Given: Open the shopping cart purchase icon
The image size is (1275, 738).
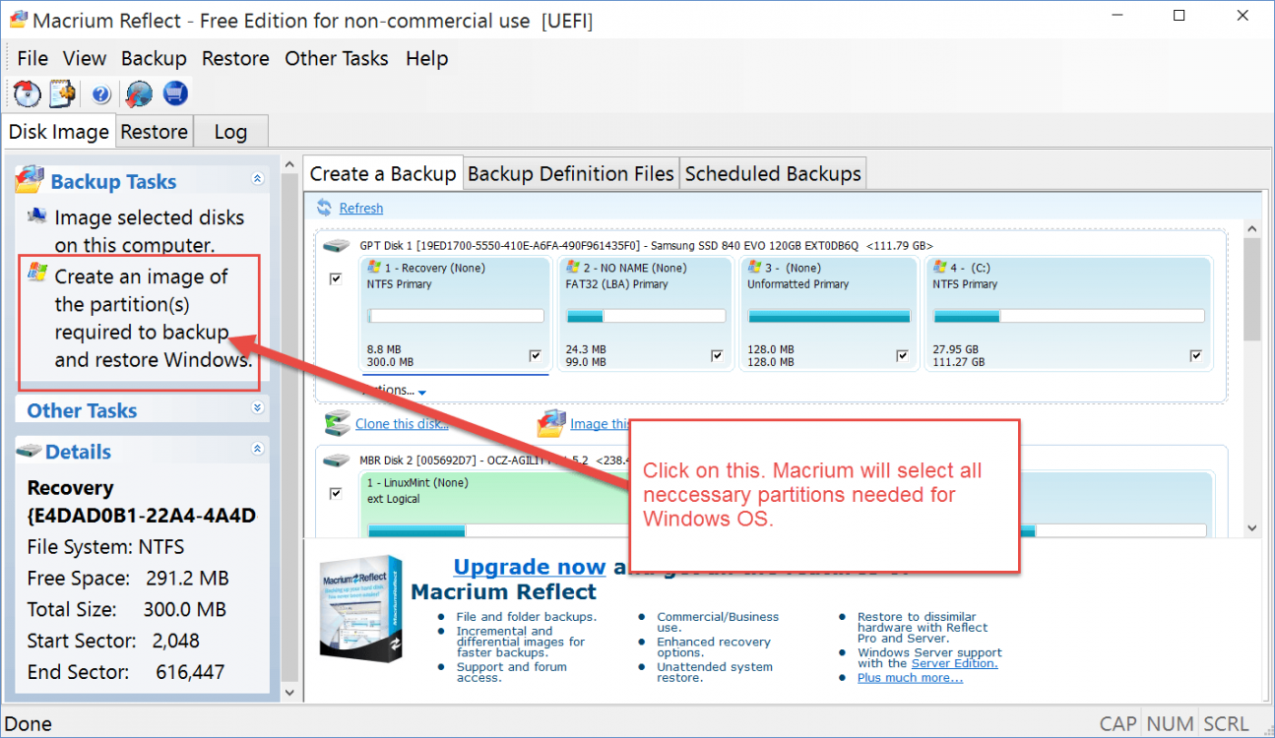Looking at the screenshot, I should [x=175, y=93].
